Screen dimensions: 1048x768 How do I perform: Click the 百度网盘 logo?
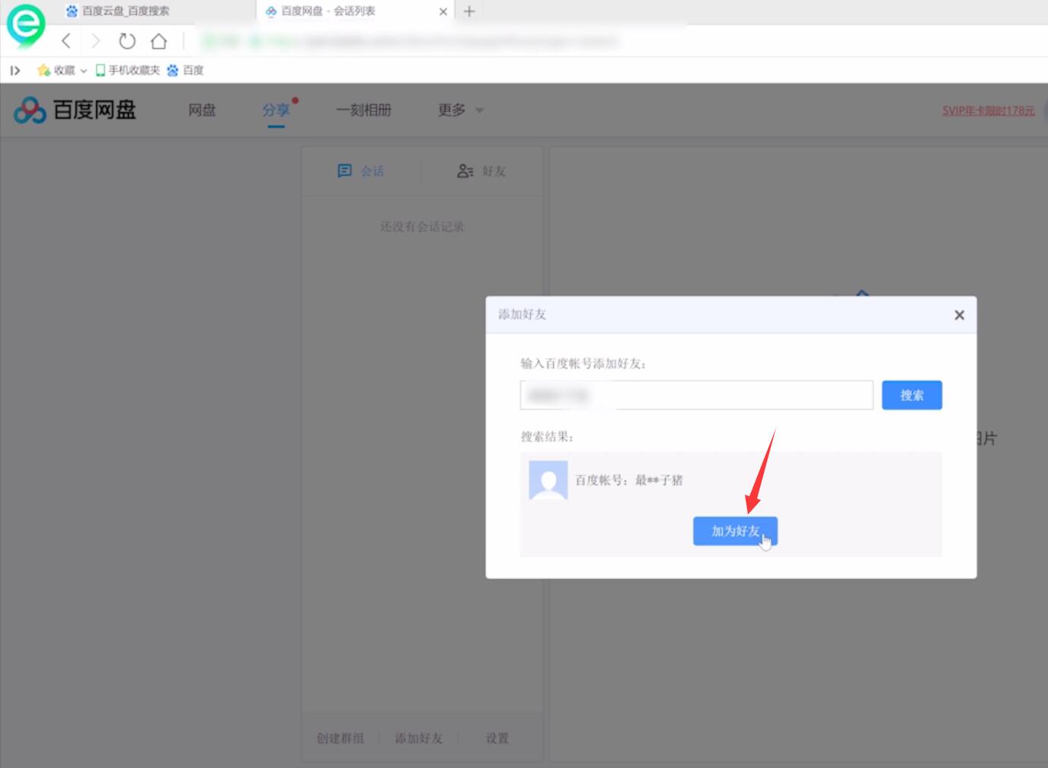pyautogui.click(x=75, y=110)
